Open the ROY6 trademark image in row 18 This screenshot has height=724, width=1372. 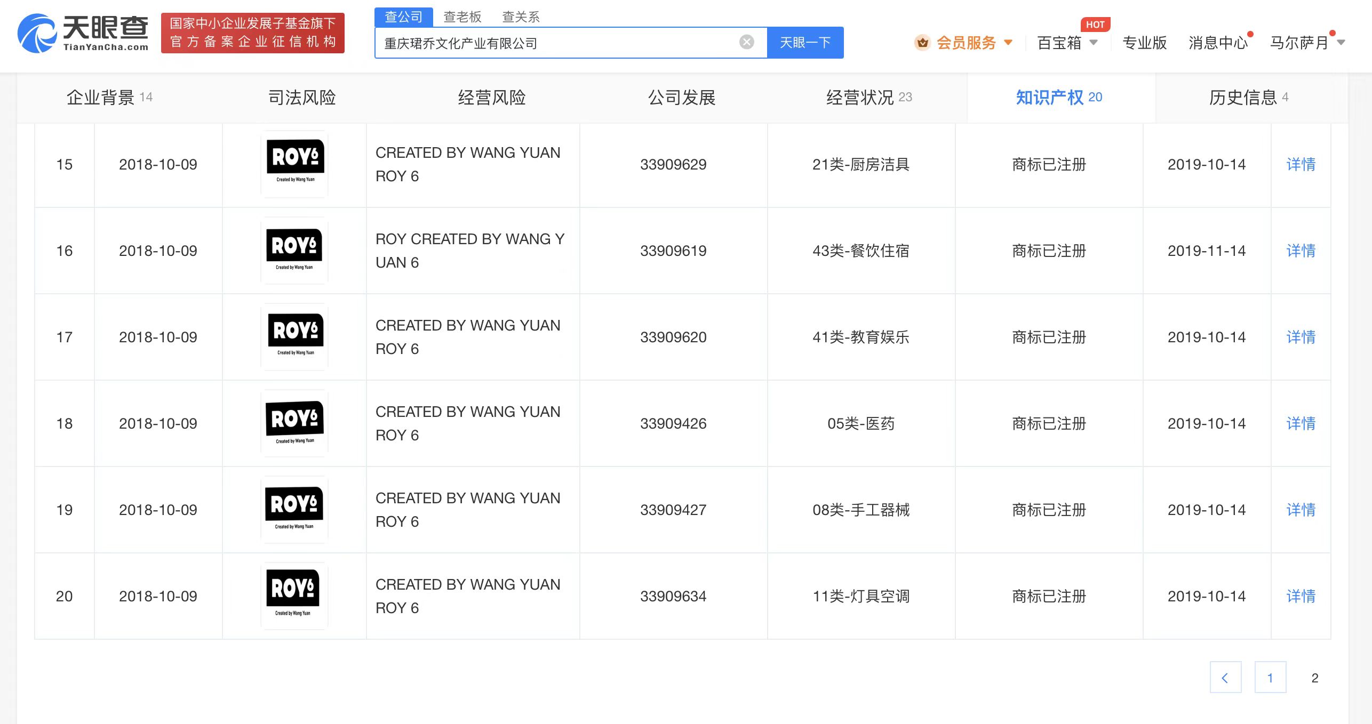click(294, 423)
